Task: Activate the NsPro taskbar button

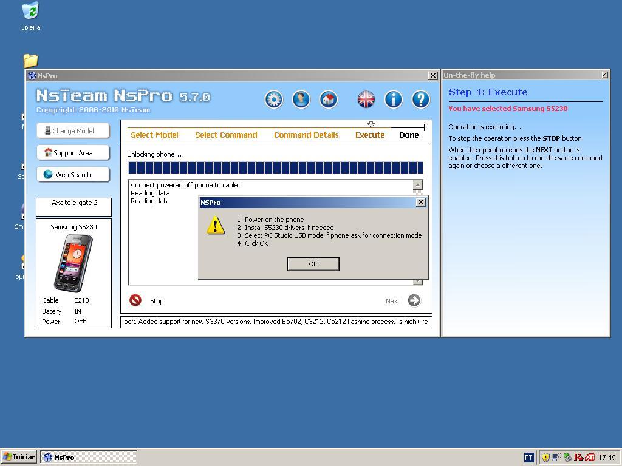Action: coord(89,457)
